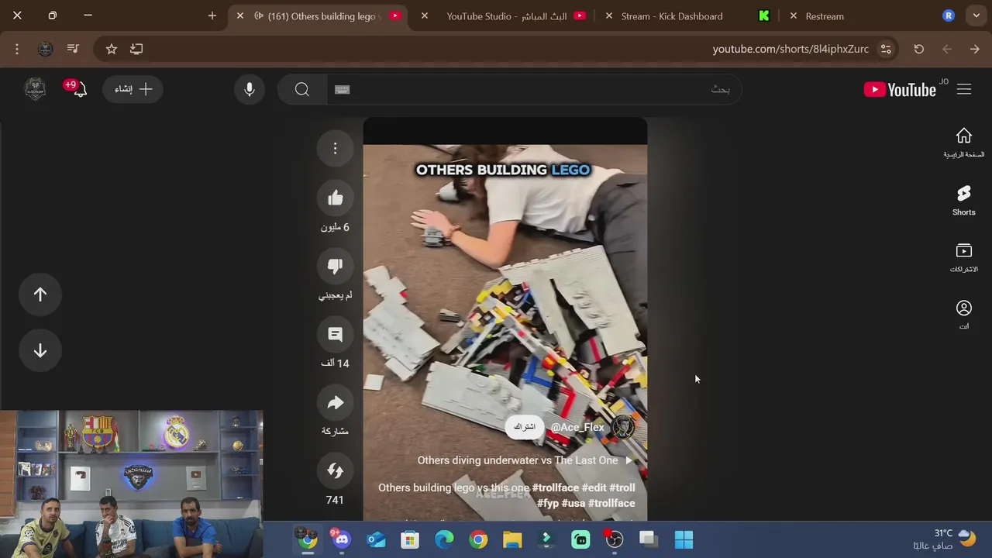This screenshot has width=992, height=558.
Task: Switch to YouTube Studio tab
Action: point(506,16)
